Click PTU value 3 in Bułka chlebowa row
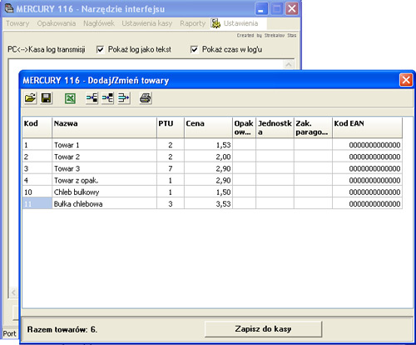Image resolution: width=416 pixels, height=345 pixels. [x=171, y=203]
